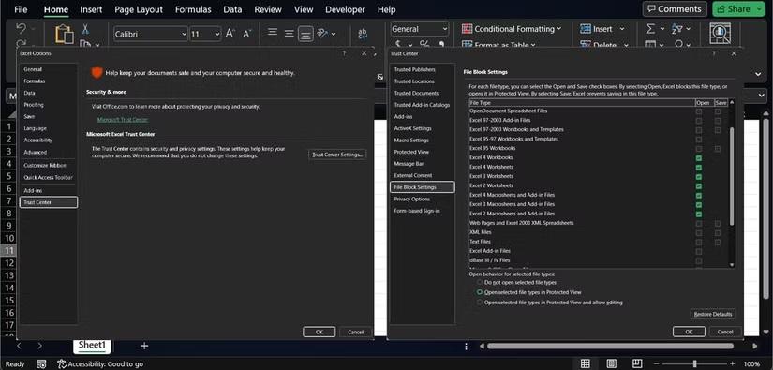773x370 pixels.
Task: Expand the Insert cells dropdown arrow
Action: click(x=621, y=29)
